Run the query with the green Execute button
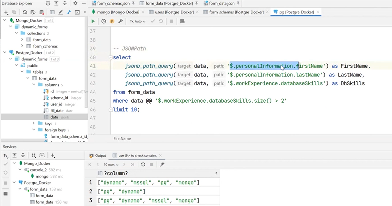The width and height of the screenshot is (392, 206). [93, 21]
